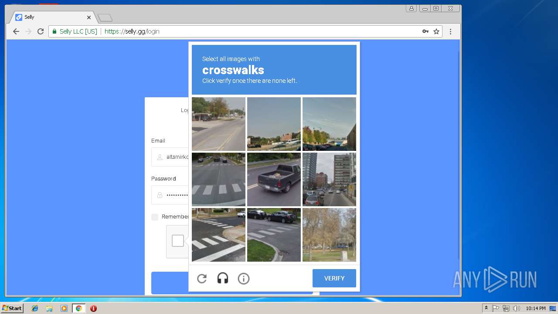Select tile with yellow road lines
558x314 pixels.
[218, 124]
